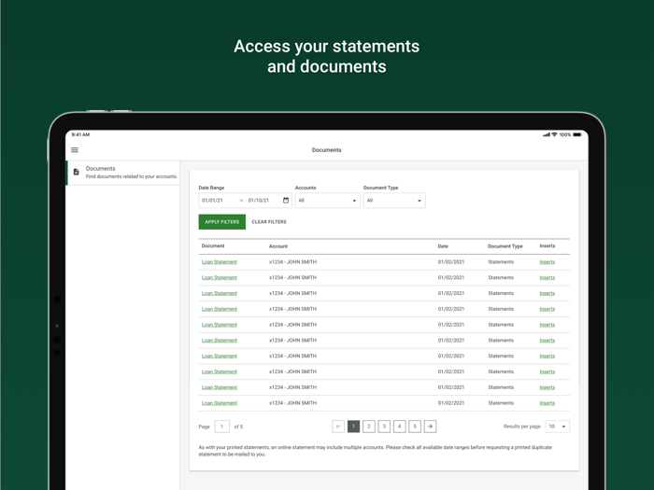The width and height of the screenshot is (654, 490).
Task: Open the third Loan Statement link
Action: (220, 293)
